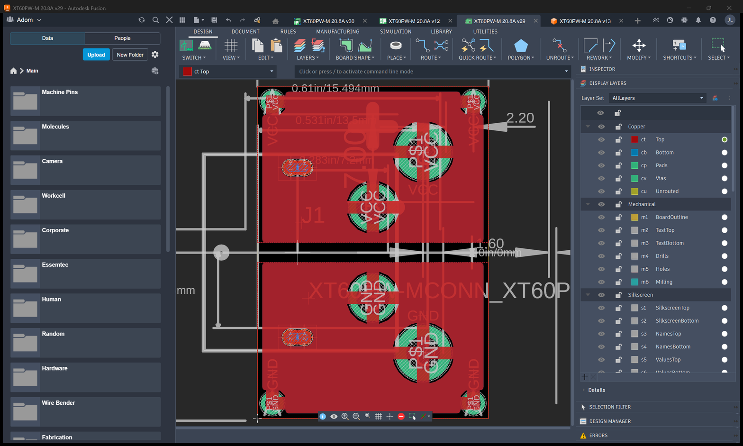The width and height of the screenshot is (743, 446).
Task: Open the ct Top layer dropdown
Action: point(228,72)
